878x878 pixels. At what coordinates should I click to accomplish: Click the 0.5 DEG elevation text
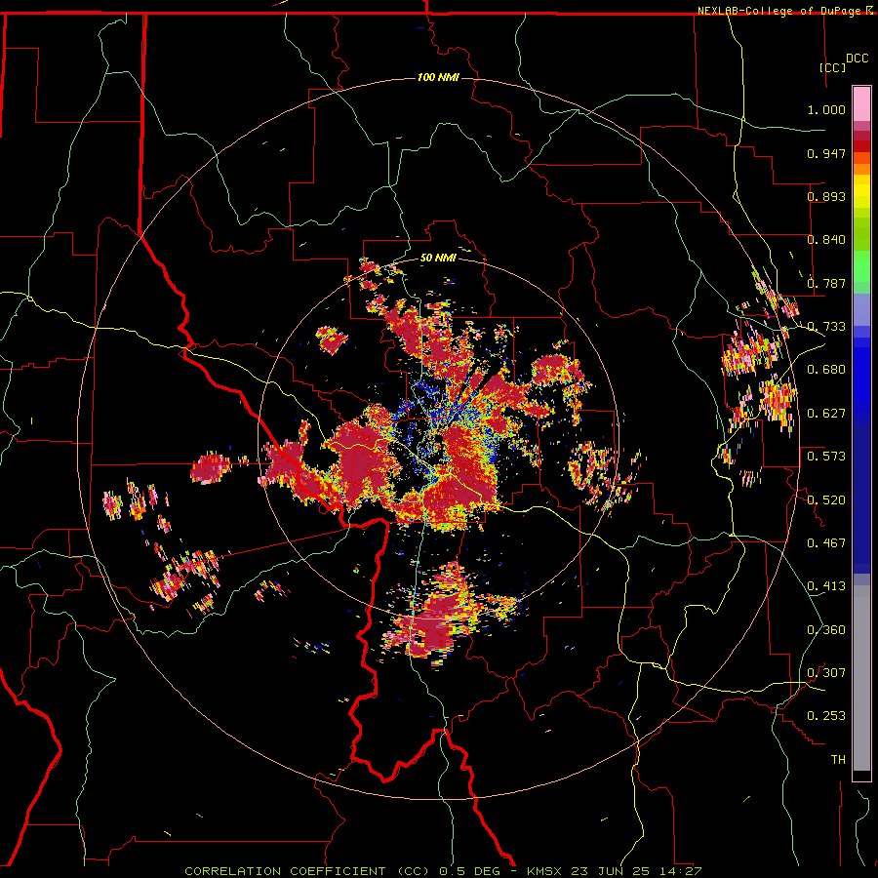(469, 871)
